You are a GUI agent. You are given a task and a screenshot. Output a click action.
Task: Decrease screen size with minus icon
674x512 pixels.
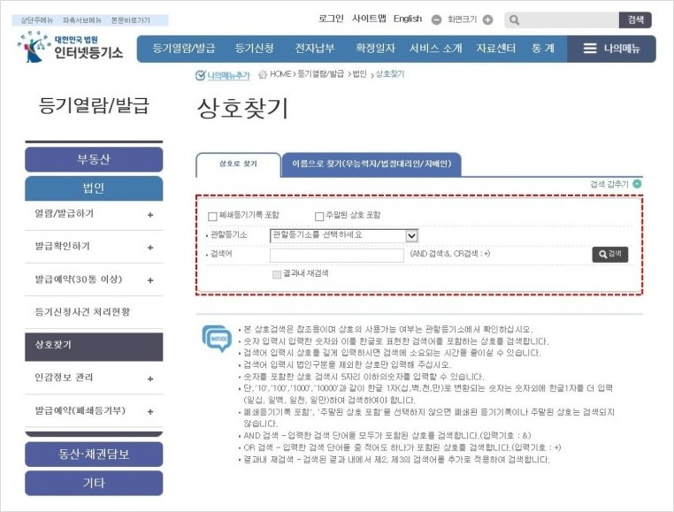tap(436, 19)
